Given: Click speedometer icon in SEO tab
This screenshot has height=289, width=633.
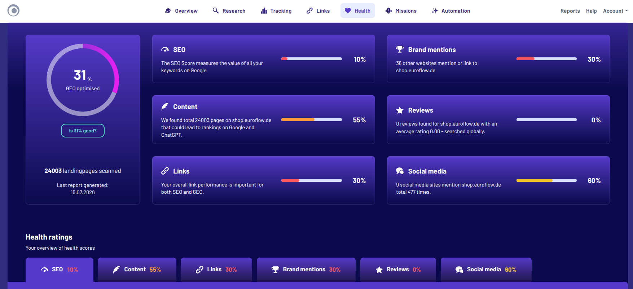Looking at the screenshot, I should click(44, 270).
